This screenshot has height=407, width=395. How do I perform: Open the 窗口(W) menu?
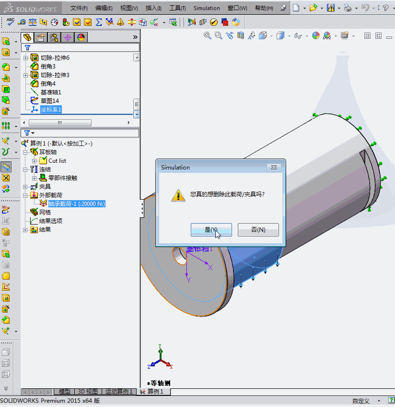click(x=237, y=8)
